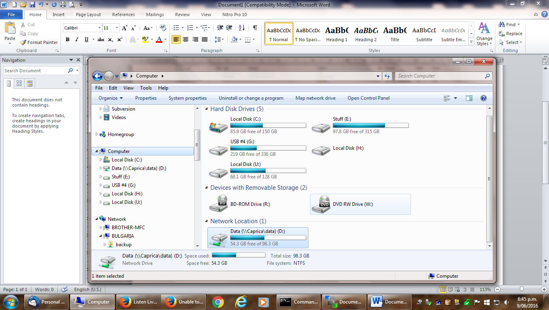Click Change Styles icon in ribbon

484,34
